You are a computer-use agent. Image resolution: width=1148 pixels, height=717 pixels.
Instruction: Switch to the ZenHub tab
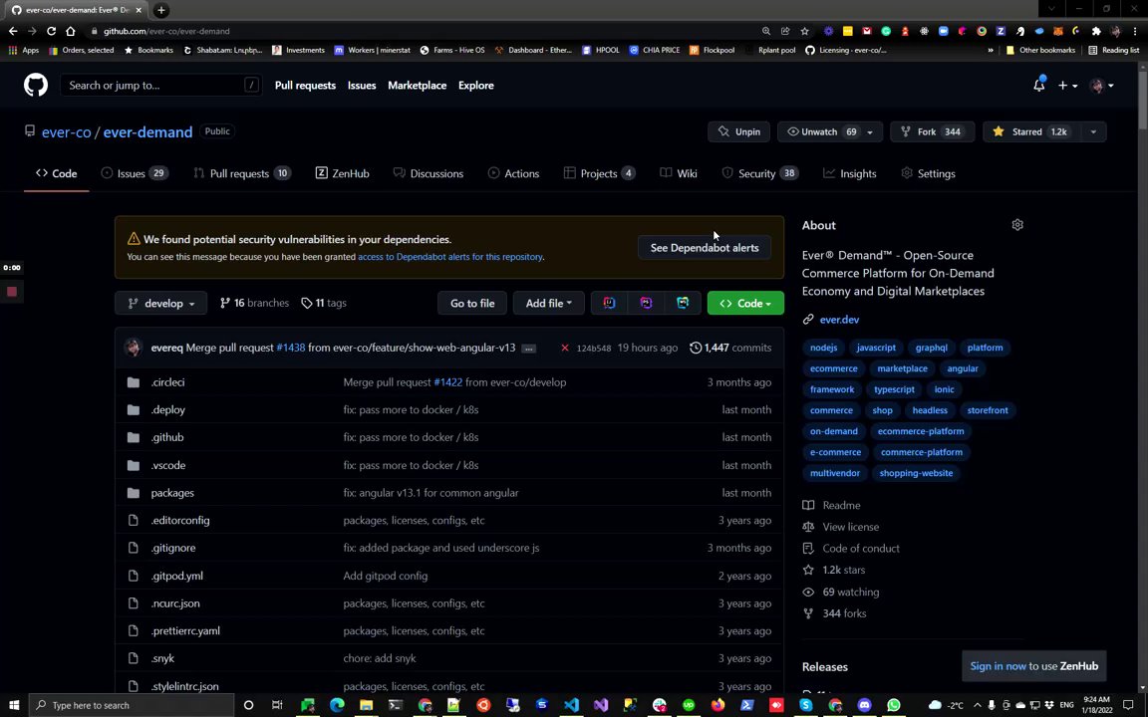tap(342, 173)
